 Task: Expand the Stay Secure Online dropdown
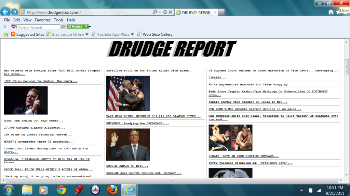87,34
